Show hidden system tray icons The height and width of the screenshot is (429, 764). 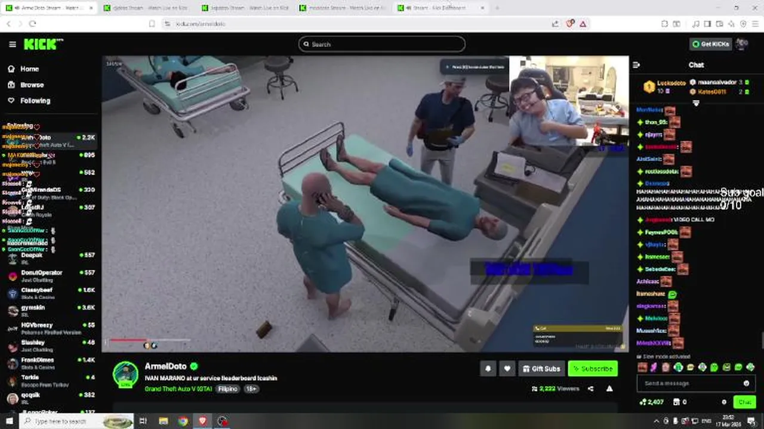(657, 421)
